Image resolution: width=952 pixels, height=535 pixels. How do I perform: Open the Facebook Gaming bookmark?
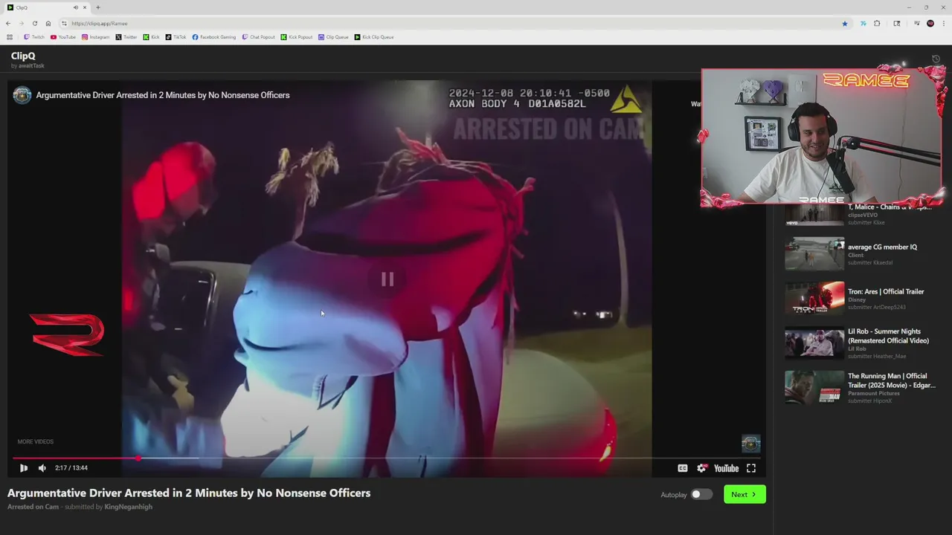[214, 37]
